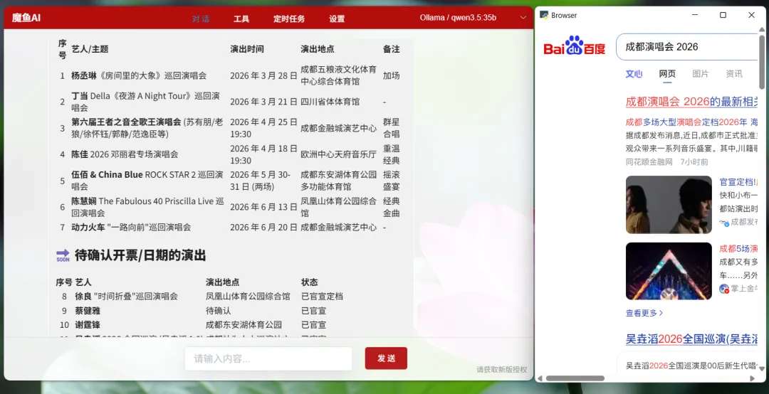This screenshot has width=769, height=394.
Task: Click 请获取新版授权 license text
Action: (502, 370)
